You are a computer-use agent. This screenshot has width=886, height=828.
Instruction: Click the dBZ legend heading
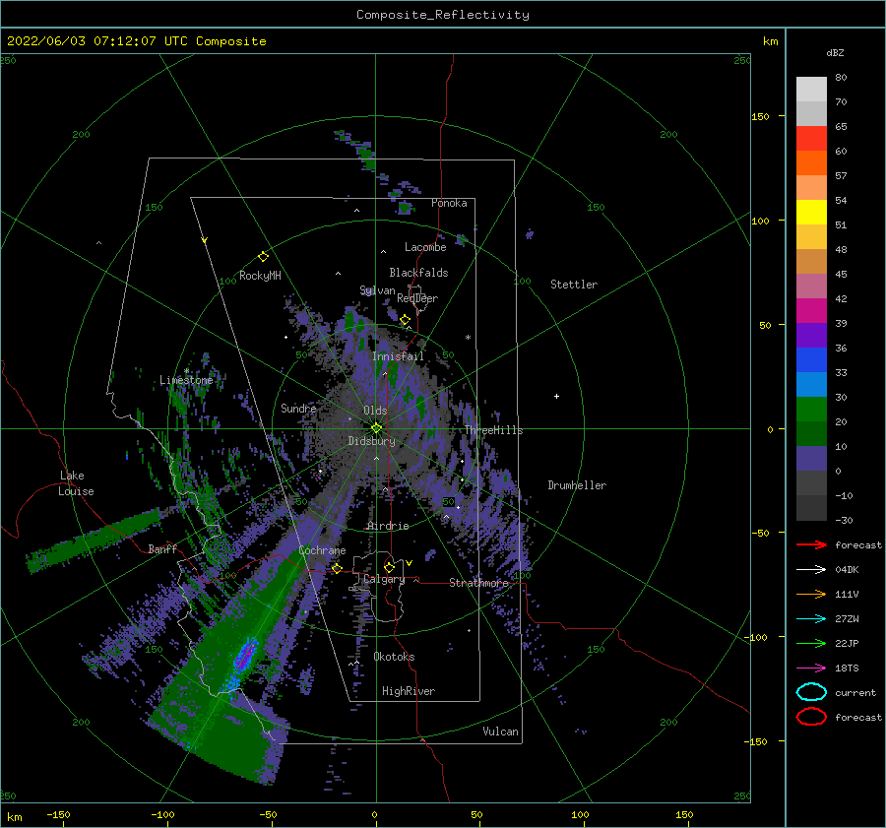[x=835, y=52]
